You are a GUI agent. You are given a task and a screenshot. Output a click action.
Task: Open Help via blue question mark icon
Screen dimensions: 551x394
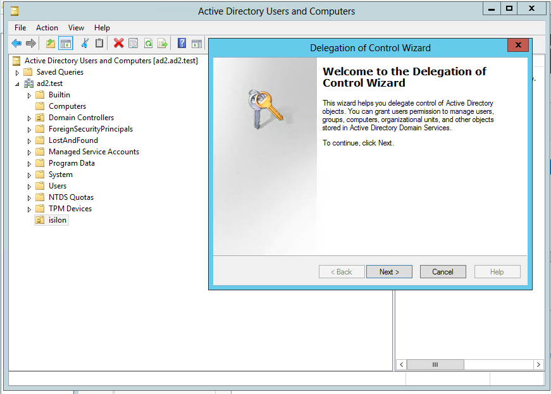(182, 43)
